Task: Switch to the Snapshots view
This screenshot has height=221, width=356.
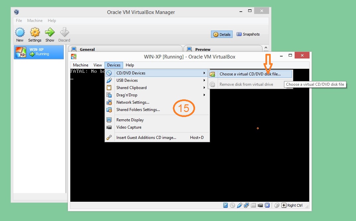Action: point(248,34)
